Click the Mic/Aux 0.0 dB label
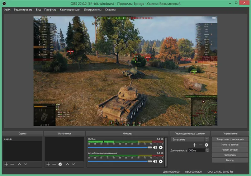The width and height of the screenshot is (251, 176). coord(160,139)
